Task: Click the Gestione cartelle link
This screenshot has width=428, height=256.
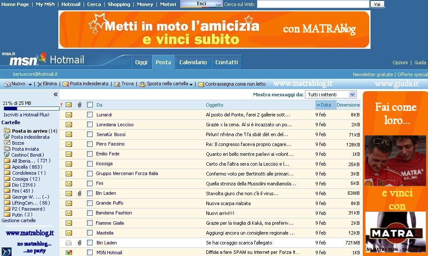Action: coord(18,221)
